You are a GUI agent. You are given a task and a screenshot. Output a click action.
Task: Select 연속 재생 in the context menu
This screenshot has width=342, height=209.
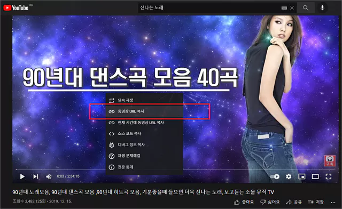[x=144, y=100]
